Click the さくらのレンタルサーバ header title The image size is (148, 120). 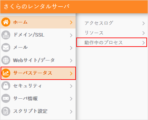(x=37, y=6)
